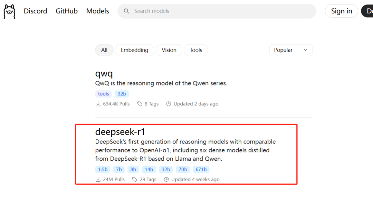
Task: Click the Sign in button
Action: 341,11
